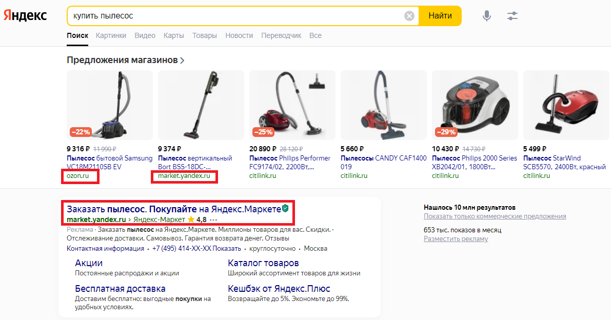Open the Бесплатная доставка sitelink

(121, 289)
